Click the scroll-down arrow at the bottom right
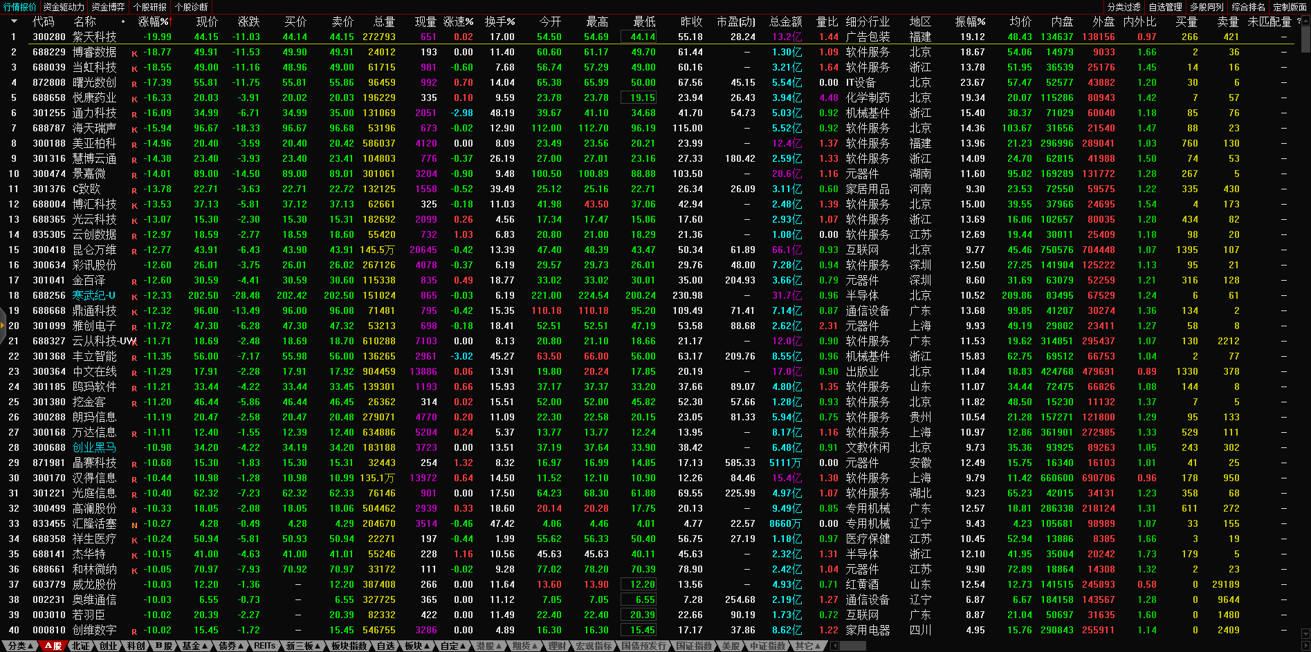The image size is (1311, 652). tap(1305, 633)
